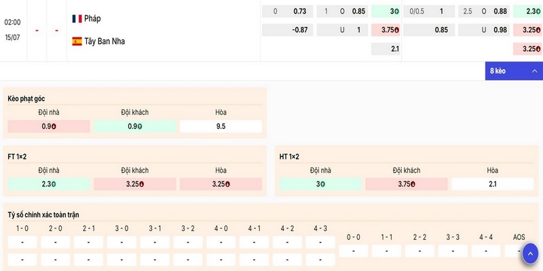This screenshot has width=543, height=271.
Task: Choose the handicap 0 odds 0.73 cell
Action: (287, 12)
